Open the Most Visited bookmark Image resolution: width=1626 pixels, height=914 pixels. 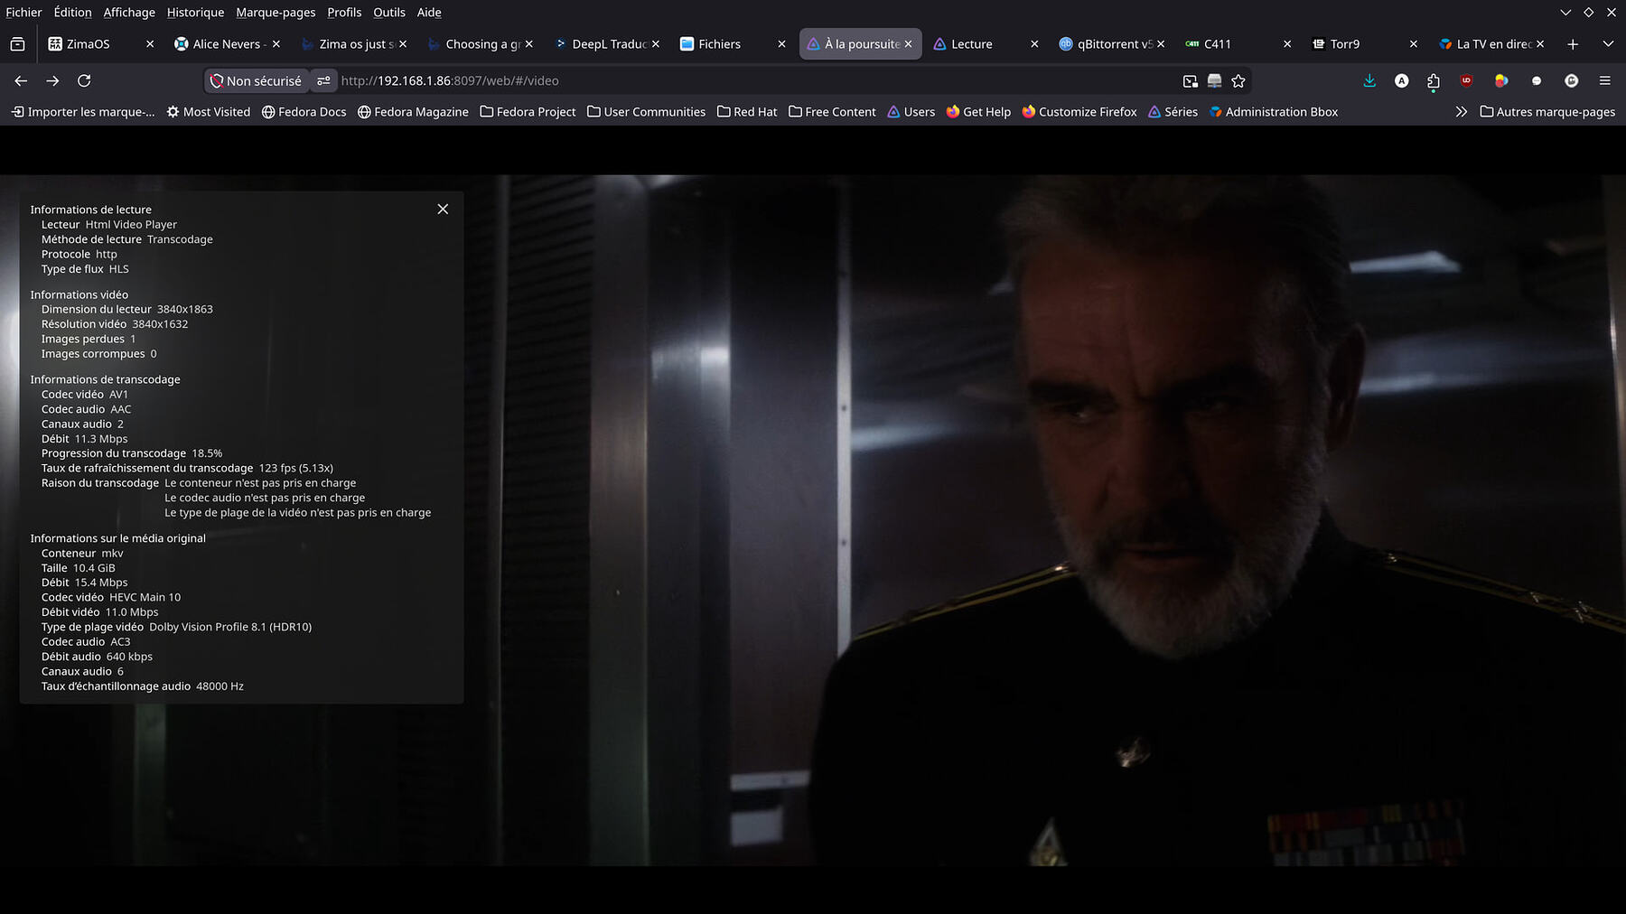tap(209, 112)
